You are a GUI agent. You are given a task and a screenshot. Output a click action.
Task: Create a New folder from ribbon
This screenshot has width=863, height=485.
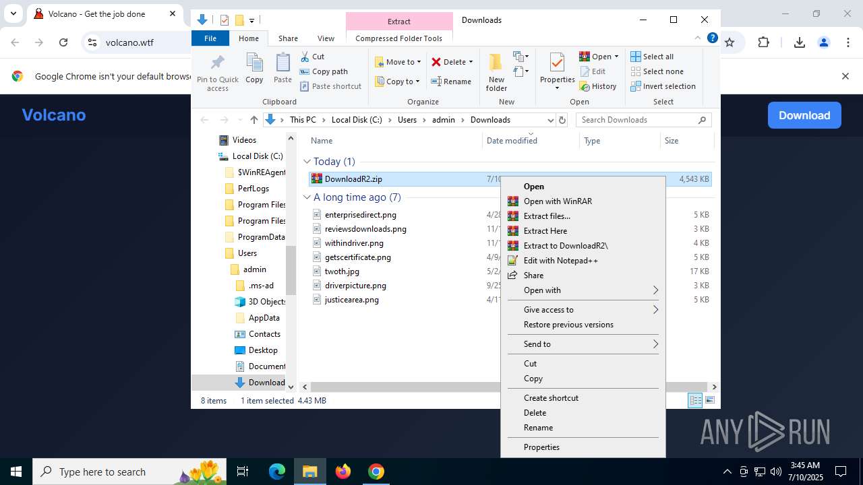[x=496, y=72]
